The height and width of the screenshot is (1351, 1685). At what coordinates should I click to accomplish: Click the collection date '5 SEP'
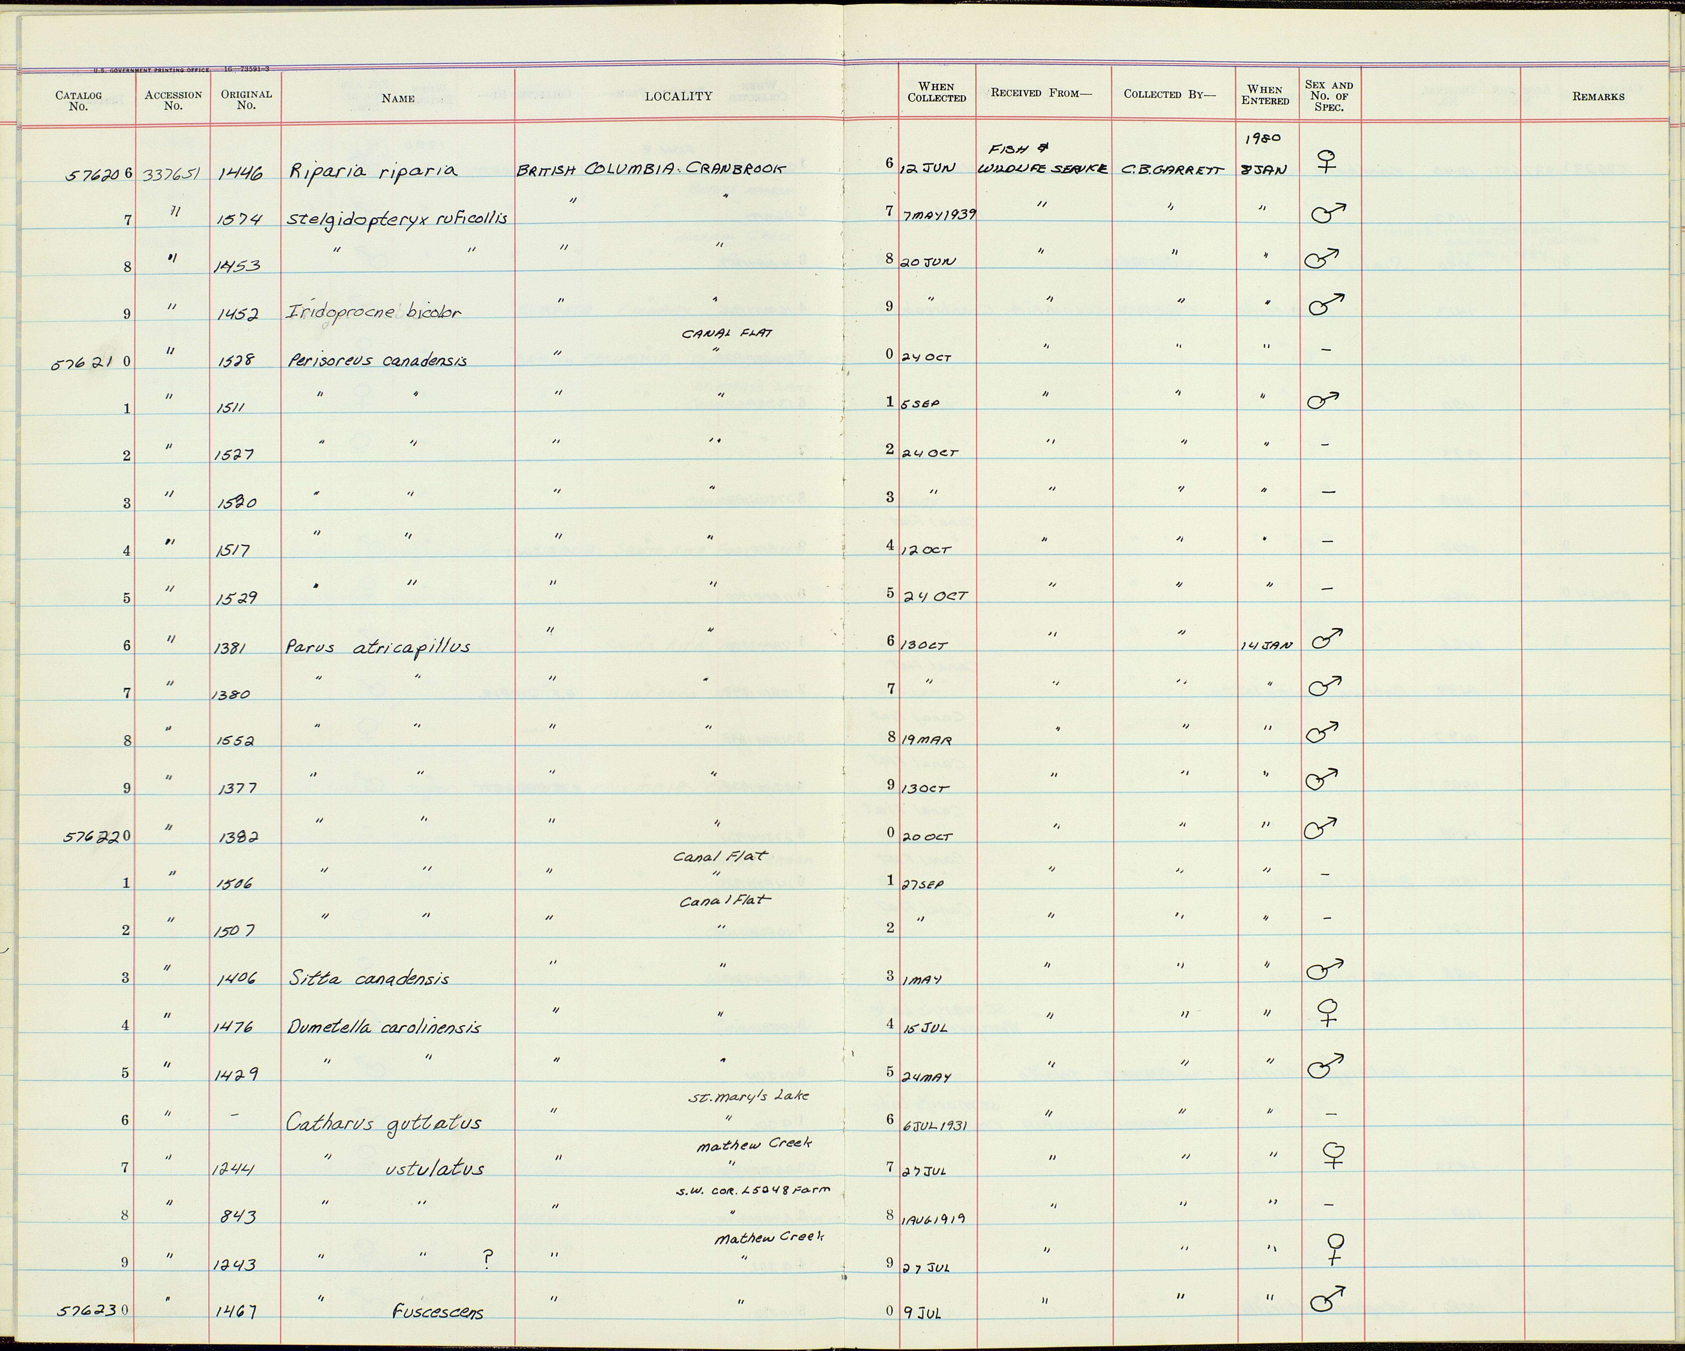click(921, 404)
